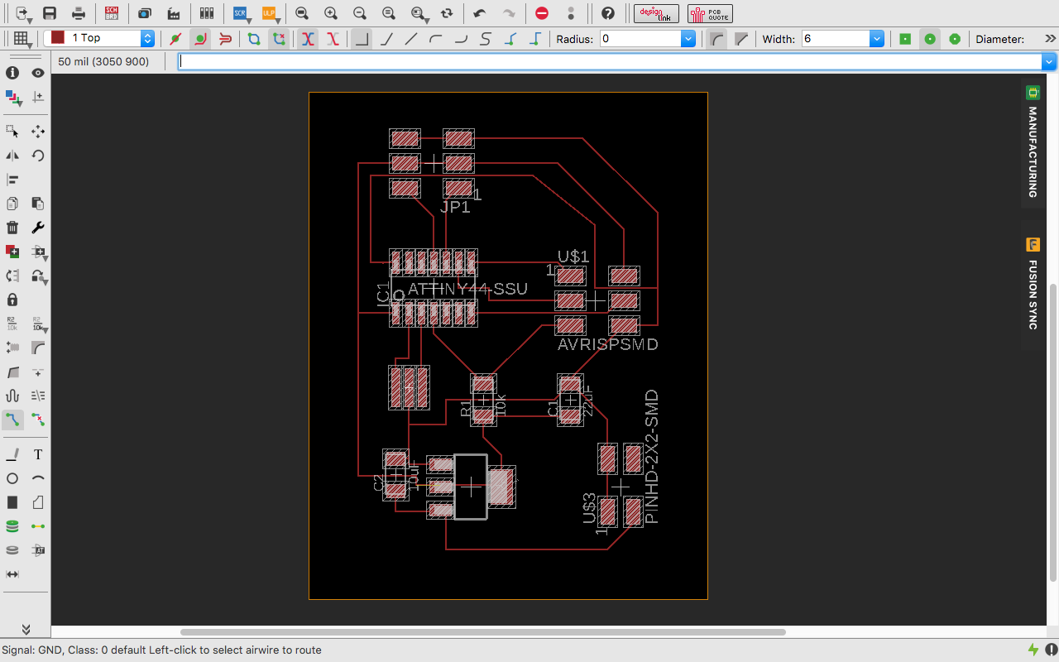The height and width of the screenshot is (662, 1059).
Task: Click the lightning DRC status icon
Action: [1033, 650]
